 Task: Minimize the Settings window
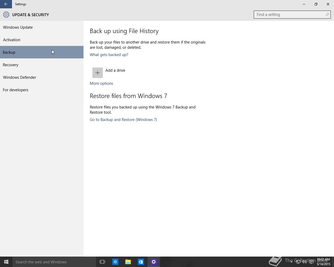coord(304,4)
